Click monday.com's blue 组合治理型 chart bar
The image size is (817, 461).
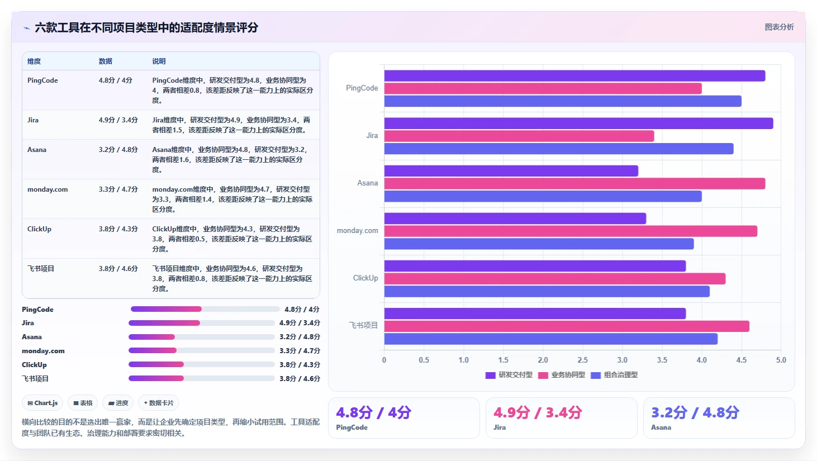539,244
